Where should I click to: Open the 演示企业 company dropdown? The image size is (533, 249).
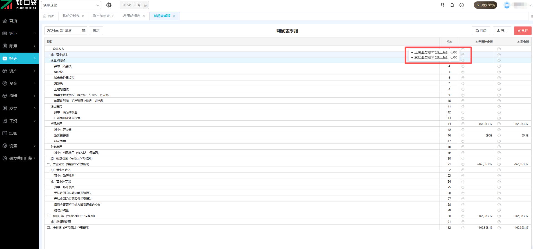[x=71, y=5]
